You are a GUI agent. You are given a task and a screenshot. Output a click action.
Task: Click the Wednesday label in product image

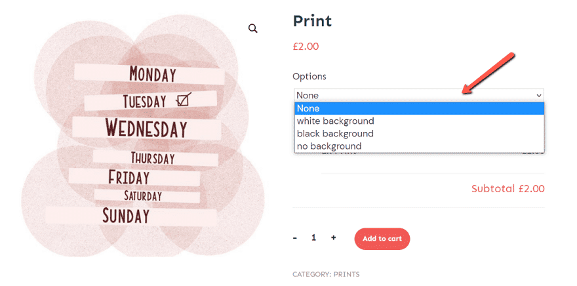tap(146, 128)
